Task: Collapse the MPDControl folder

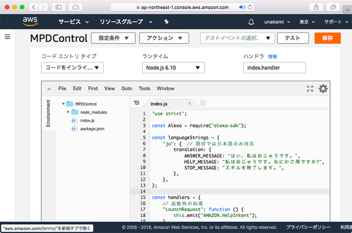Action: coord(64,103)
